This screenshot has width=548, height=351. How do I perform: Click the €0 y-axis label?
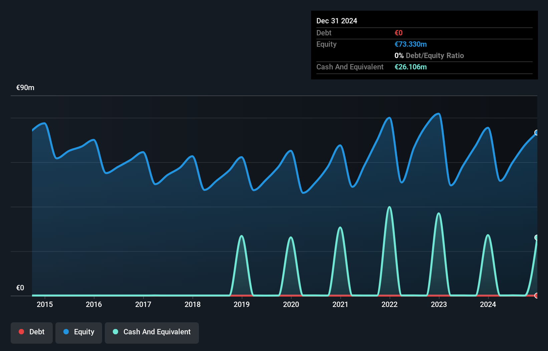click(20, 288)
